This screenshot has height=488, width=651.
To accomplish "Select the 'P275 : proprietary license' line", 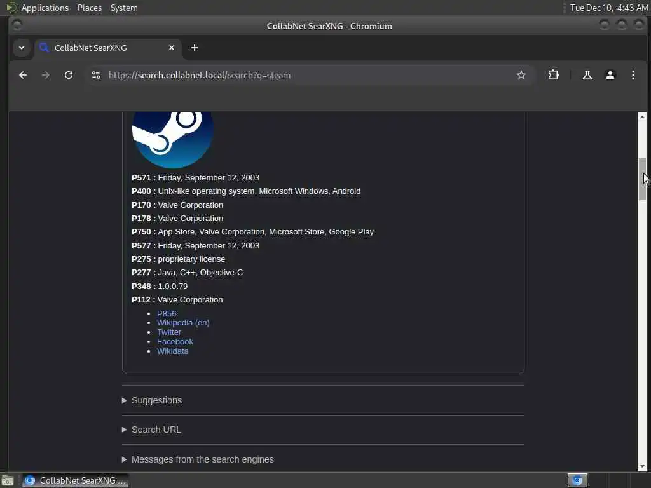I will click(x=179, y=259).
